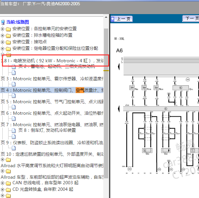Open 页 2 蓄电池、起动机 page
The width and height of the screenshot is (199, 198).
(x=57, y=66)
